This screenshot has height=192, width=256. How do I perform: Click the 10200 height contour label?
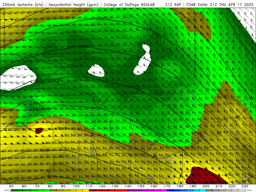[99, 19]
